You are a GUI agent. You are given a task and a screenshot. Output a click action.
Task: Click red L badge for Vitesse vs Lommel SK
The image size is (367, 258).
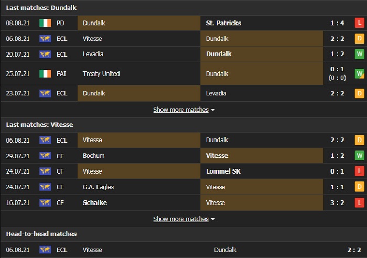[359, 171]
